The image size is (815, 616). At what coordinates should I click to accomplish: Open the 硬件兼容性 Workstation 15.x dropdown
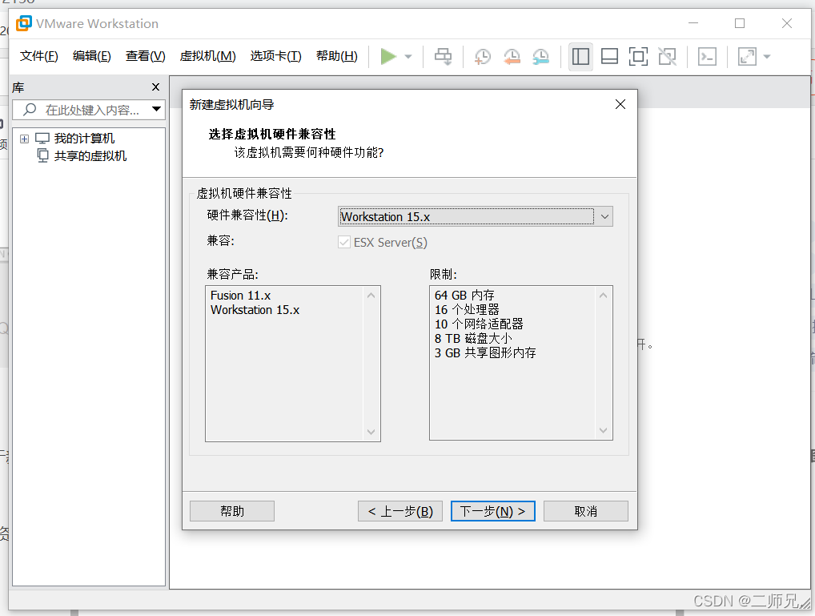[606, 216]
